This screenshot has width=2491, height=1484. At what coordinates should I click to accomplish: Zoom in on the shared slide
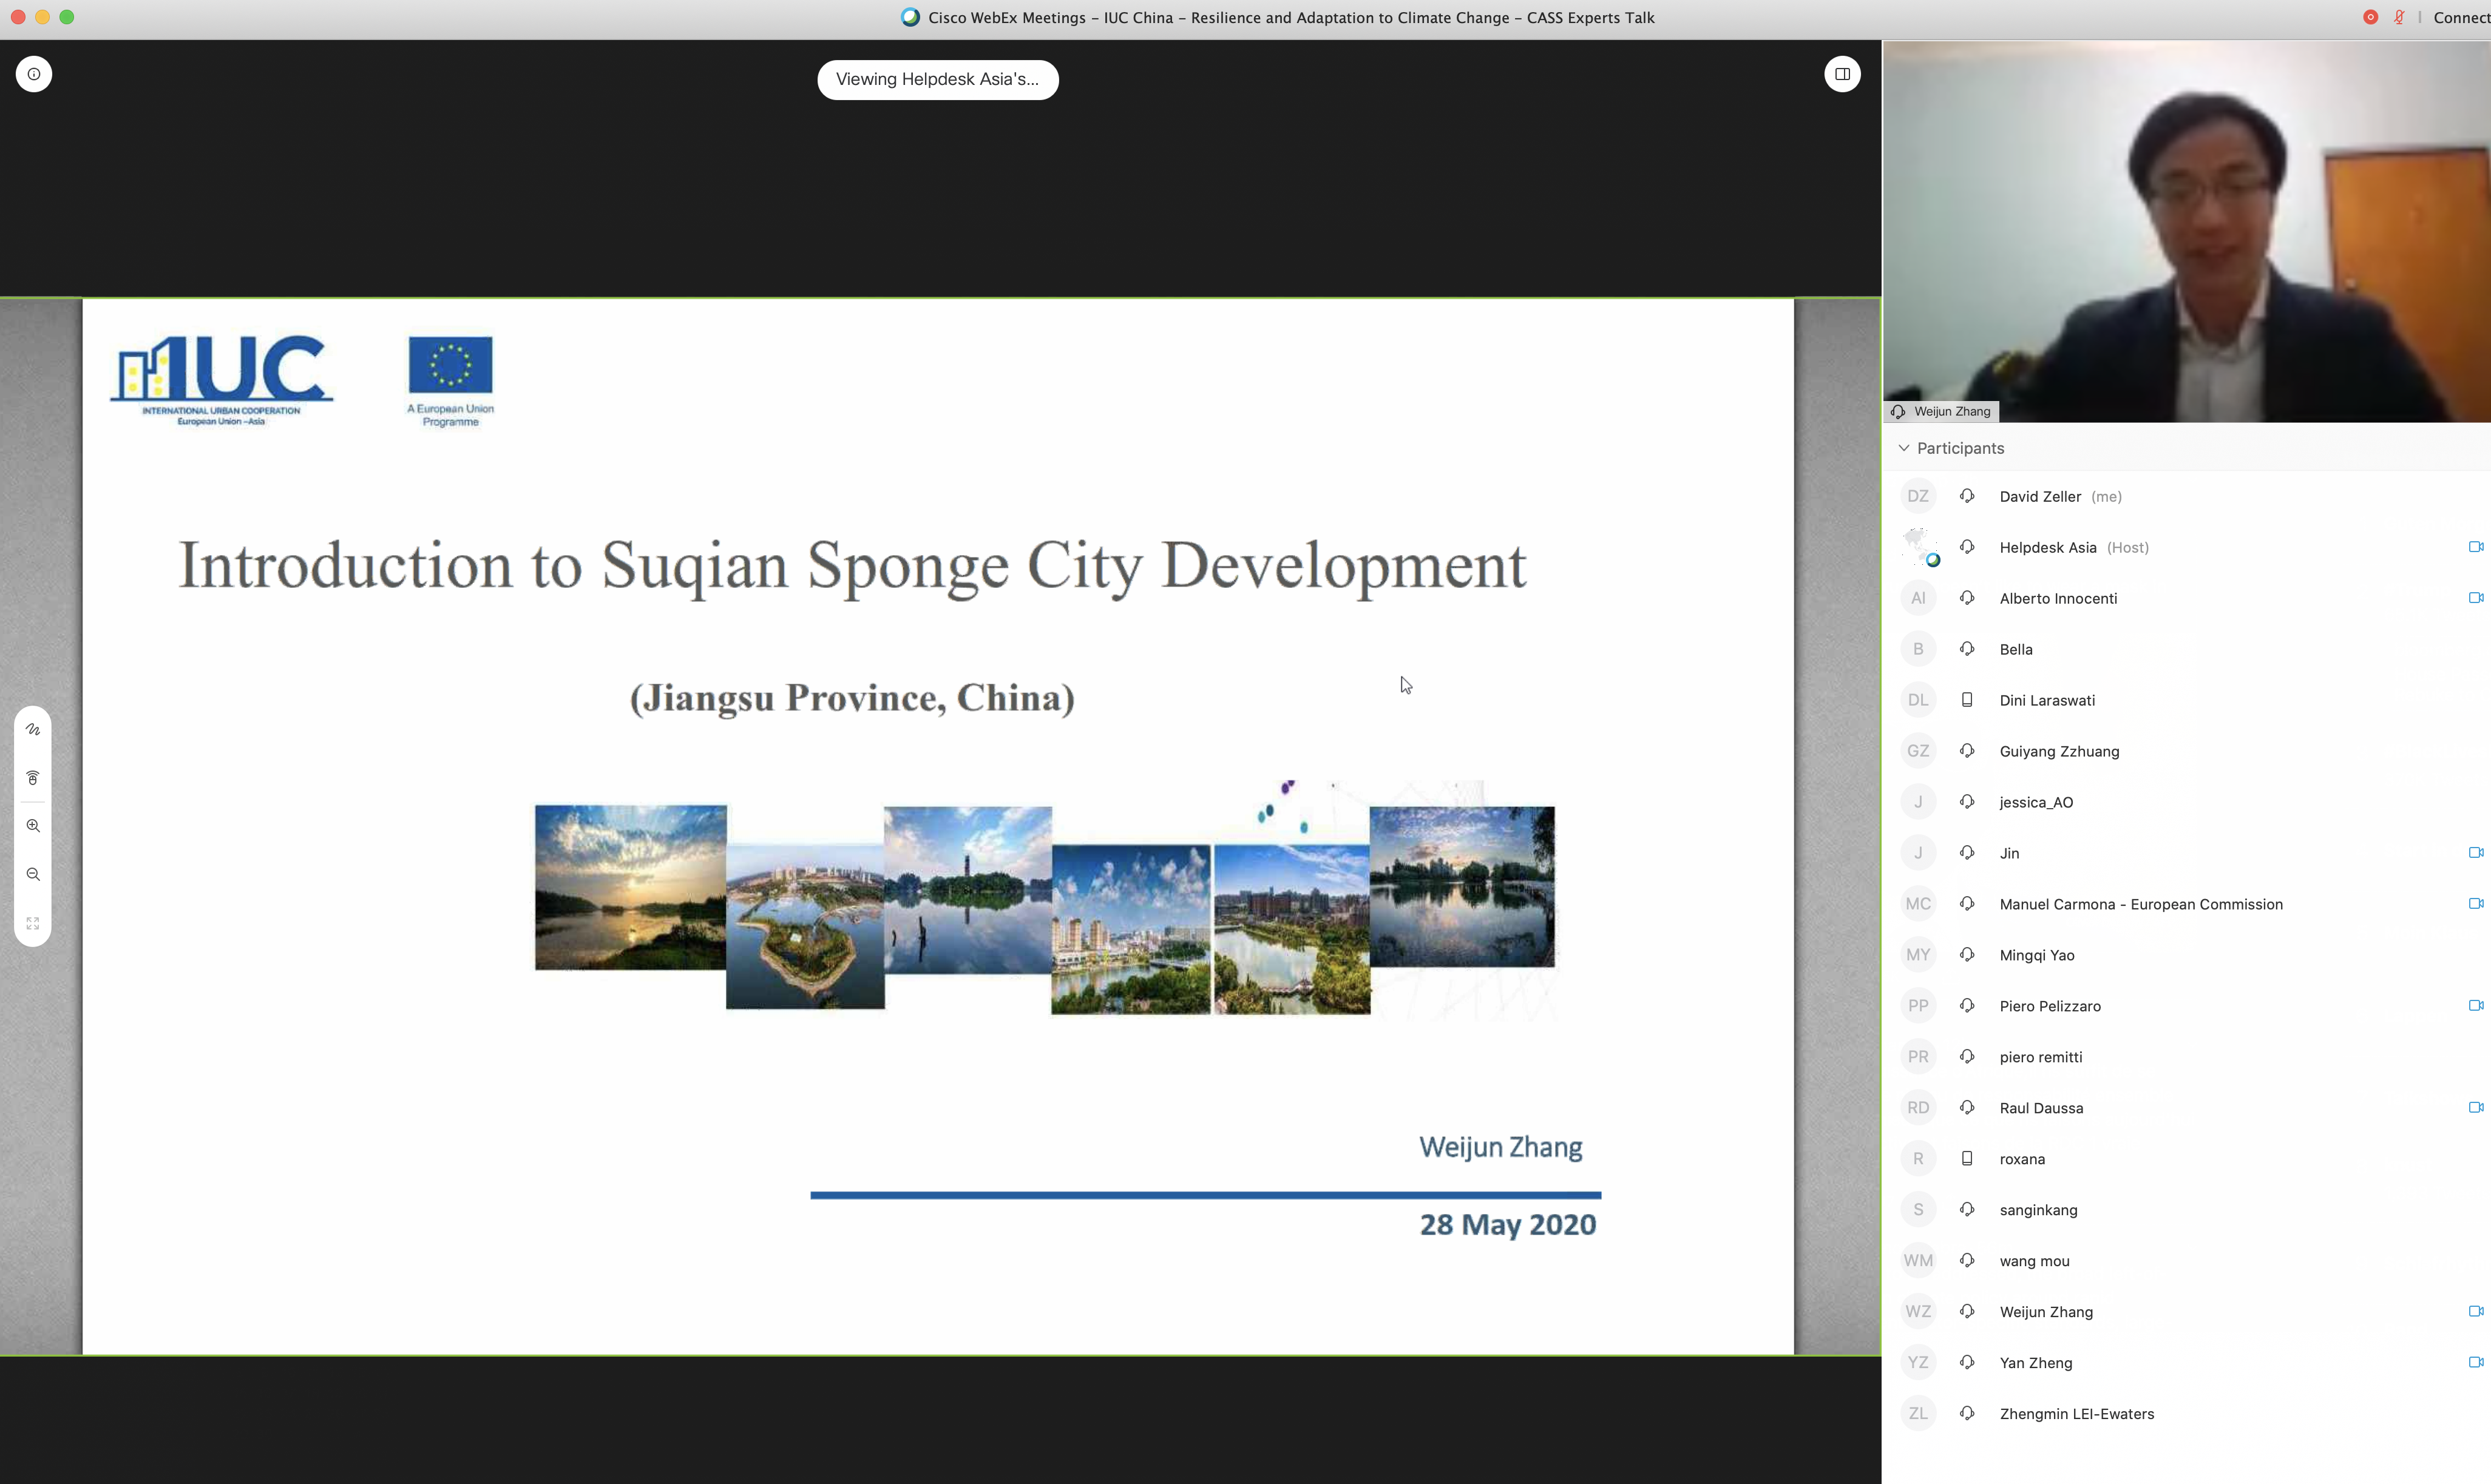coord(33,826)
